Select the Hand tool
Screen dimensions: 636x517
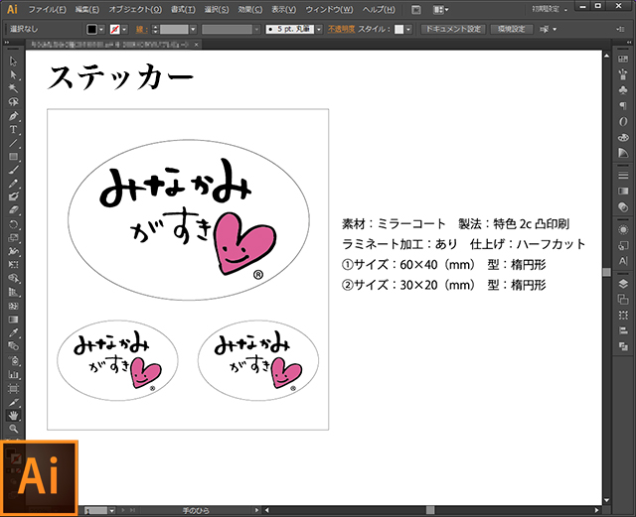click(x=13, y=416)
